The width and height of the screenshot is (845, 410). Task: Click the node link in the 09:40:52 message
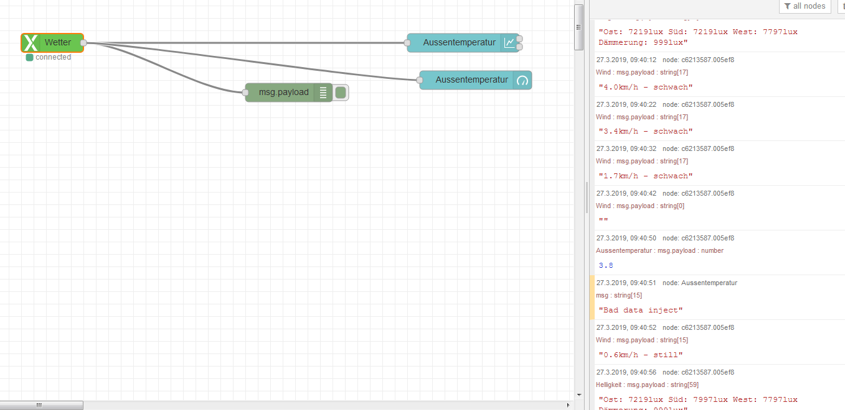(698, 328)
